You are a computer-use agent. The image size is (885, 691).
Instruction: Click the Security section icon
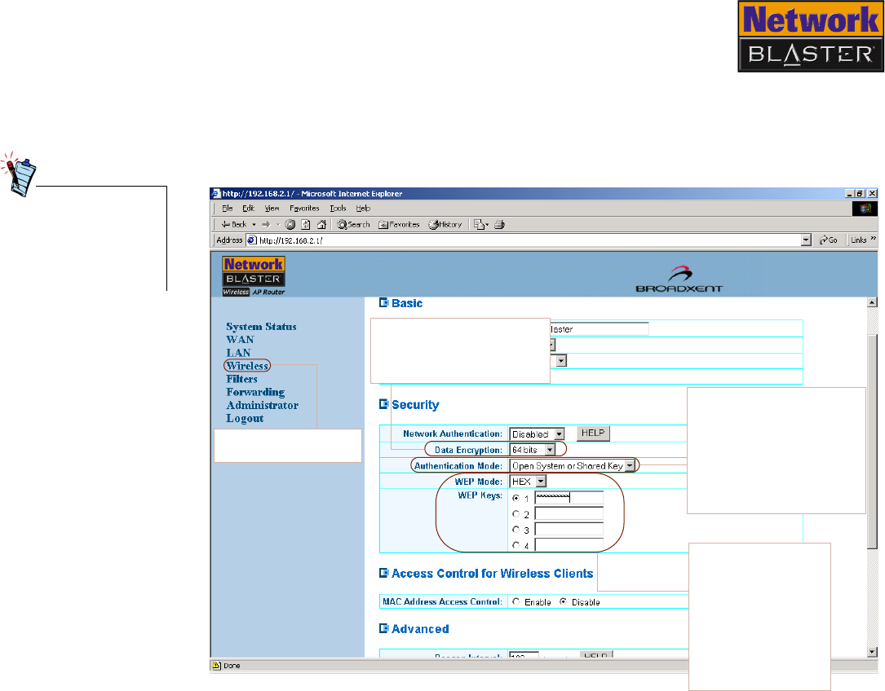coord(384,404)
